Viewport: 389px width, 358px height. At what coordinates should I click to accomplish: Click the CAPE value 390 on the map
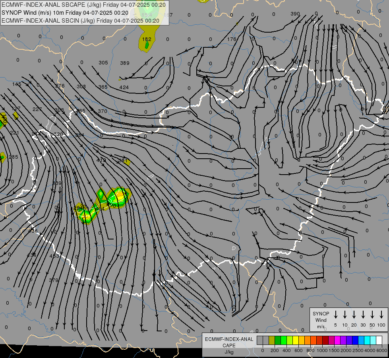295,14
